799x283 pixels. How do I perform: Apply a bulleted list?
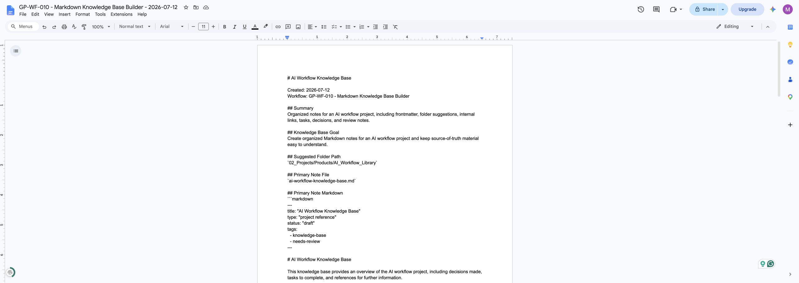pos(348,27)
